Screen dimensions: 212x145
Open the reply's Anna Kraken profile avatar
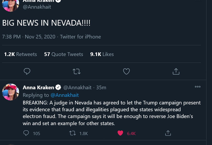(11, 92)
